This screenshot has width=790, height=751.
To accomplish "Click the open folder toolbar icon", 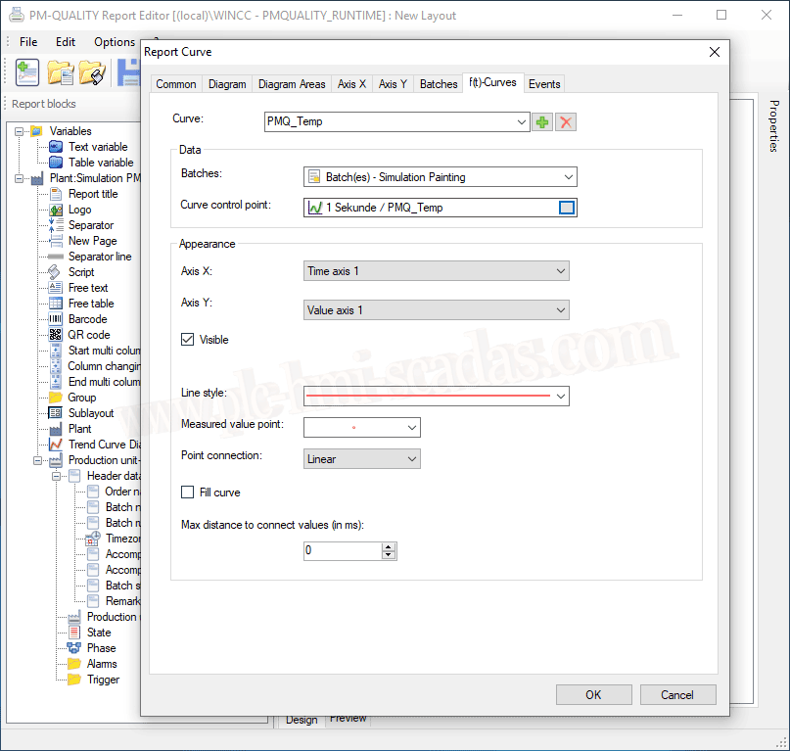I will click(x=61, y=71).
